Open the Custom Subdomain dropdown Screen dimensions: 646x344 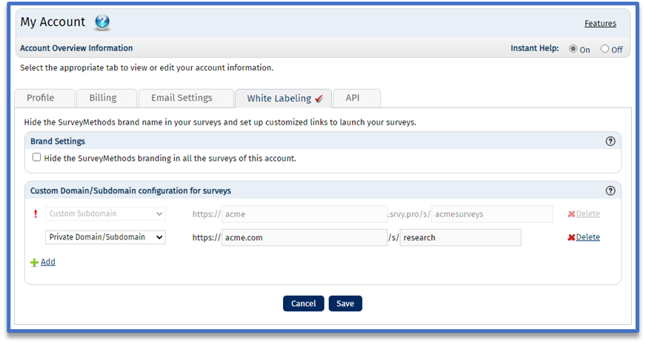(105, 214)
